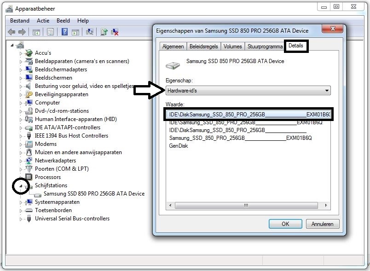Viewport: 370px width, 271px height.
Task: Collapse the Schijfstations tree node
Action: tap(21, 185)
